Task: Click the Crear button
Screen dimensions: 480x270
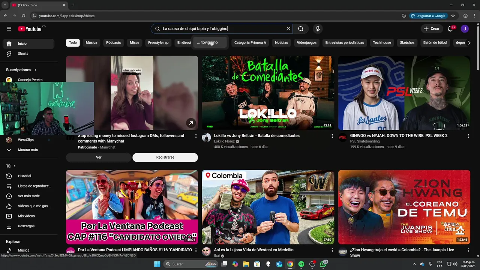Action: [x=432, y=29]
